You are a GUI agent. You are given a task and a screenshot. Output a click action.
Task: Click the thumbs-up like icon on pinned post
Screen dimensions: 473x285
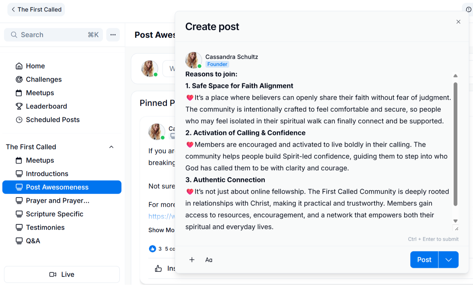pos(158,268)
